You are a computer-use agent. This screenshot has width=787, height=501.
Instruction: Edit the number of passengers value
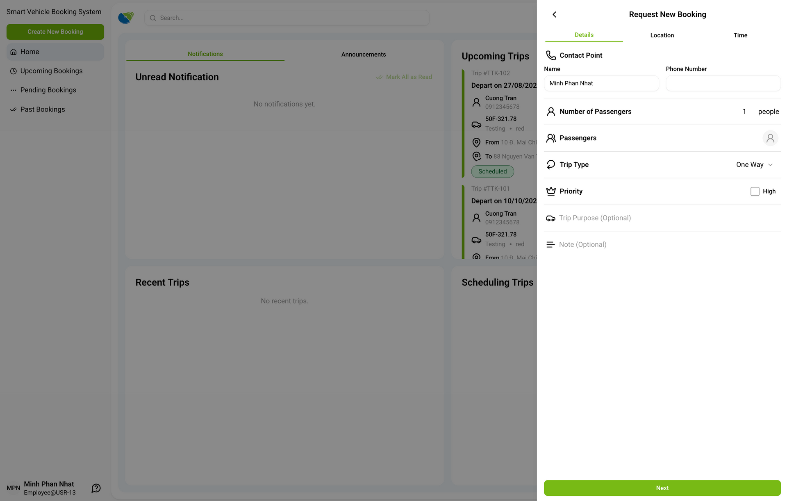744,112
